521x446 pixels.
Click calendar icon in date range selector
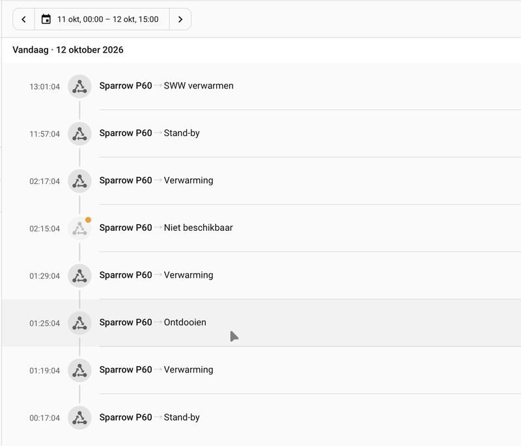click(46, 20)
